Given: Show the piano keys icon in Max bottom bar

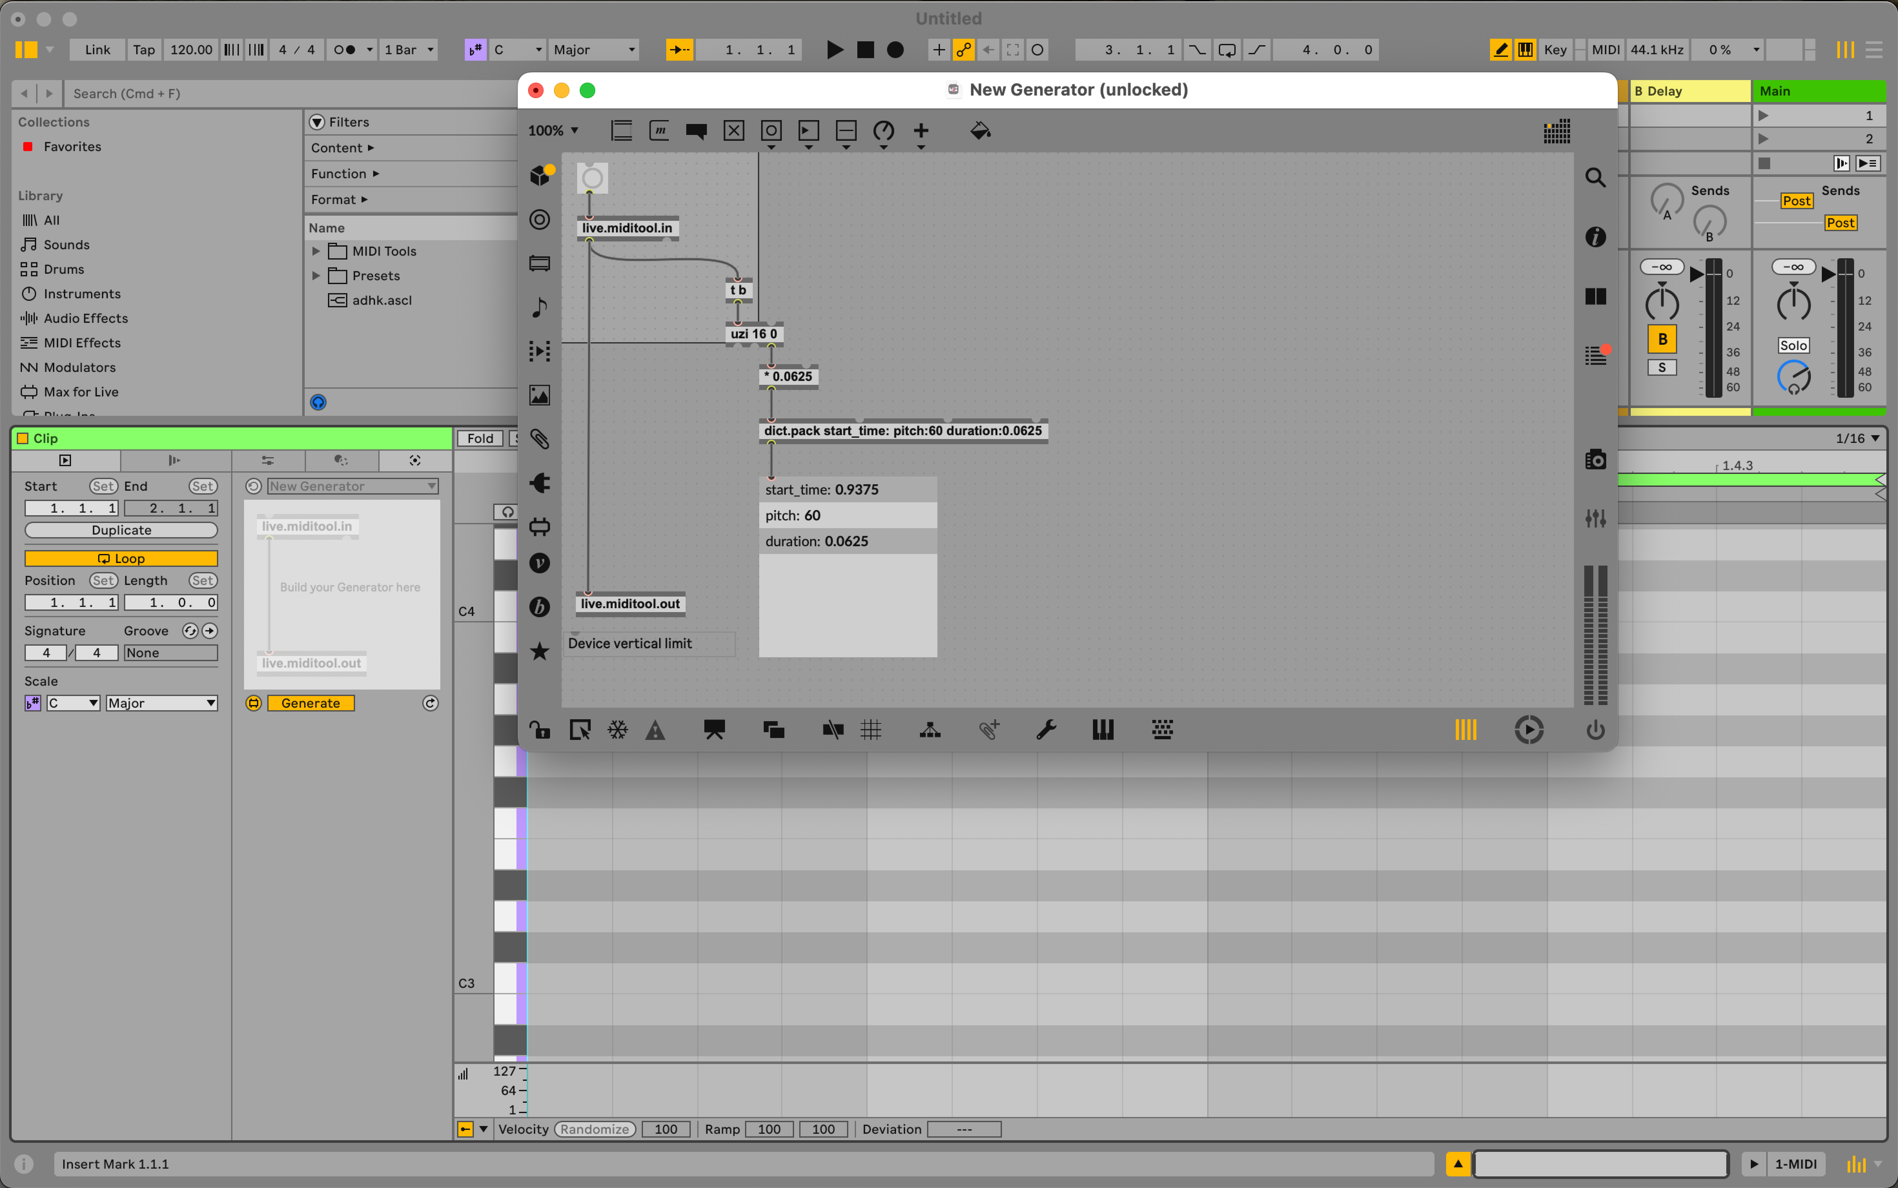Looking at the screenshot, I should (1103, 730).
